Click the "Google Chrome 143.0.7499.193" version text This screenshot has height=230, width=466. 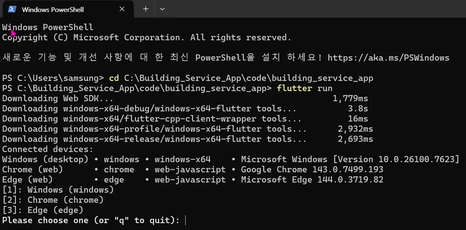[x=312, y=169]
